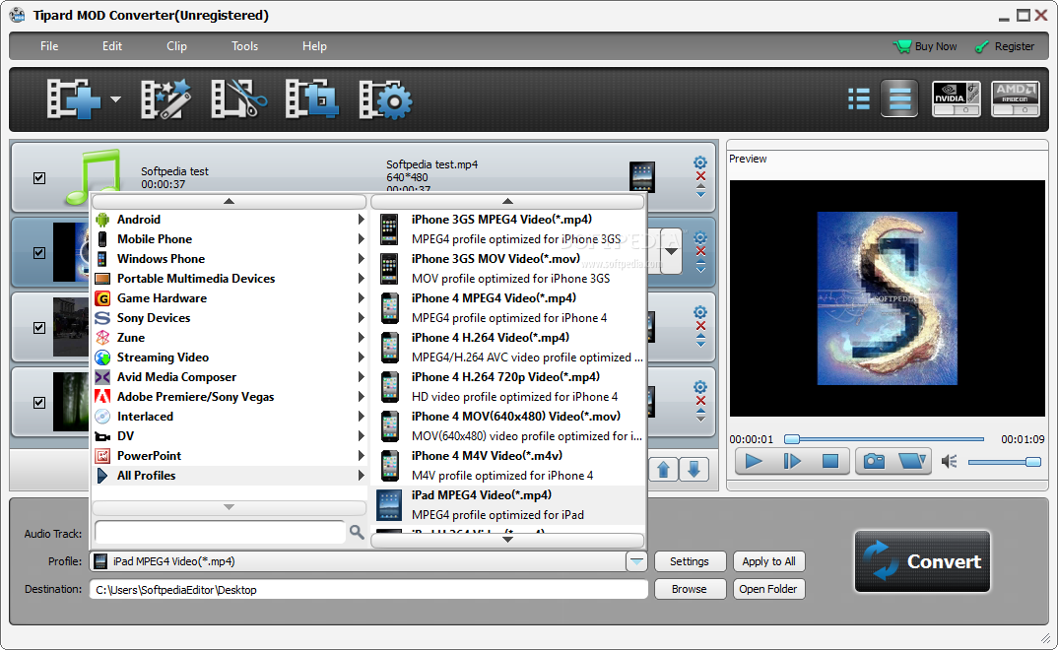Toggle the third file row checkbox

point(39,328)
